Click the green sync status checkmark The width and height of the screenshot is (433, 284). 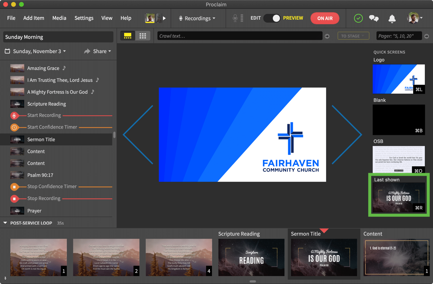click(x=358, y=18)
